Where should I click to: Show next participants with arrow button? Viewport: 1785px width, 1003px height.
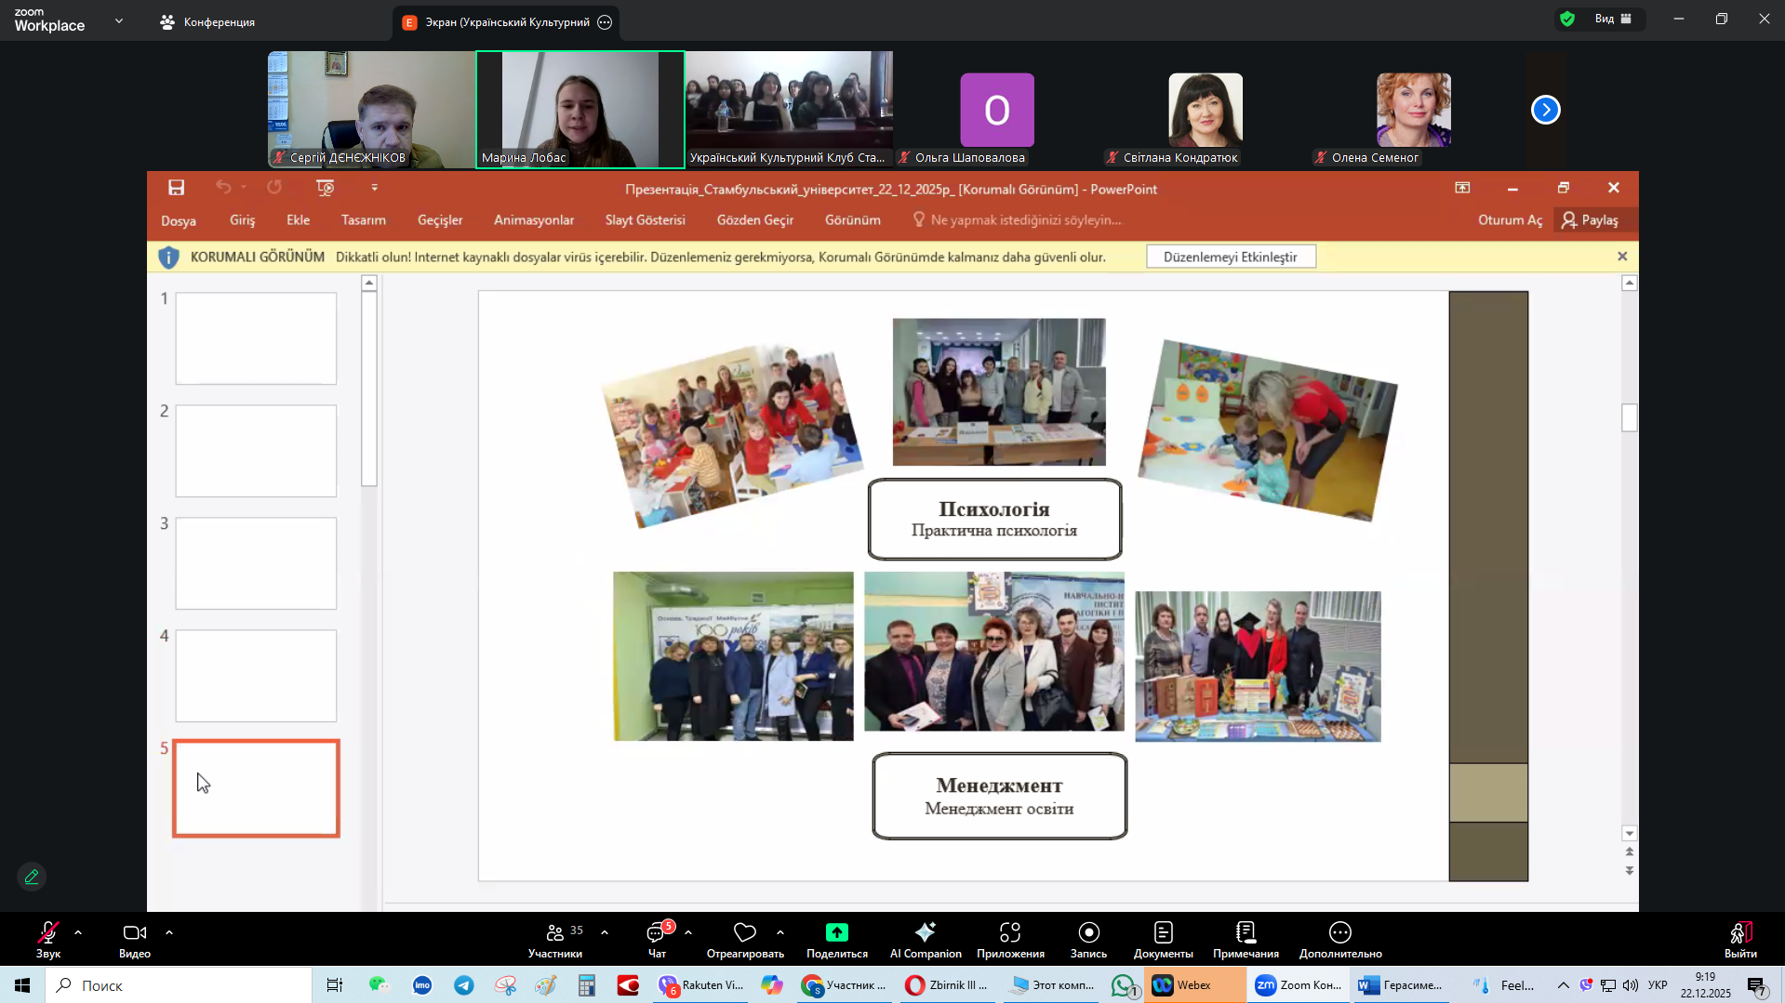[1545, 110]
